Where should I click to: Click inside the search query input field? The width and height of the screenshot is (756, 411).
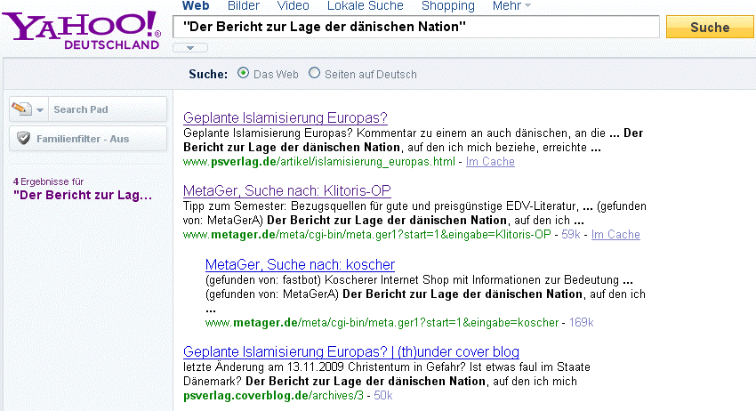[416, 27]
